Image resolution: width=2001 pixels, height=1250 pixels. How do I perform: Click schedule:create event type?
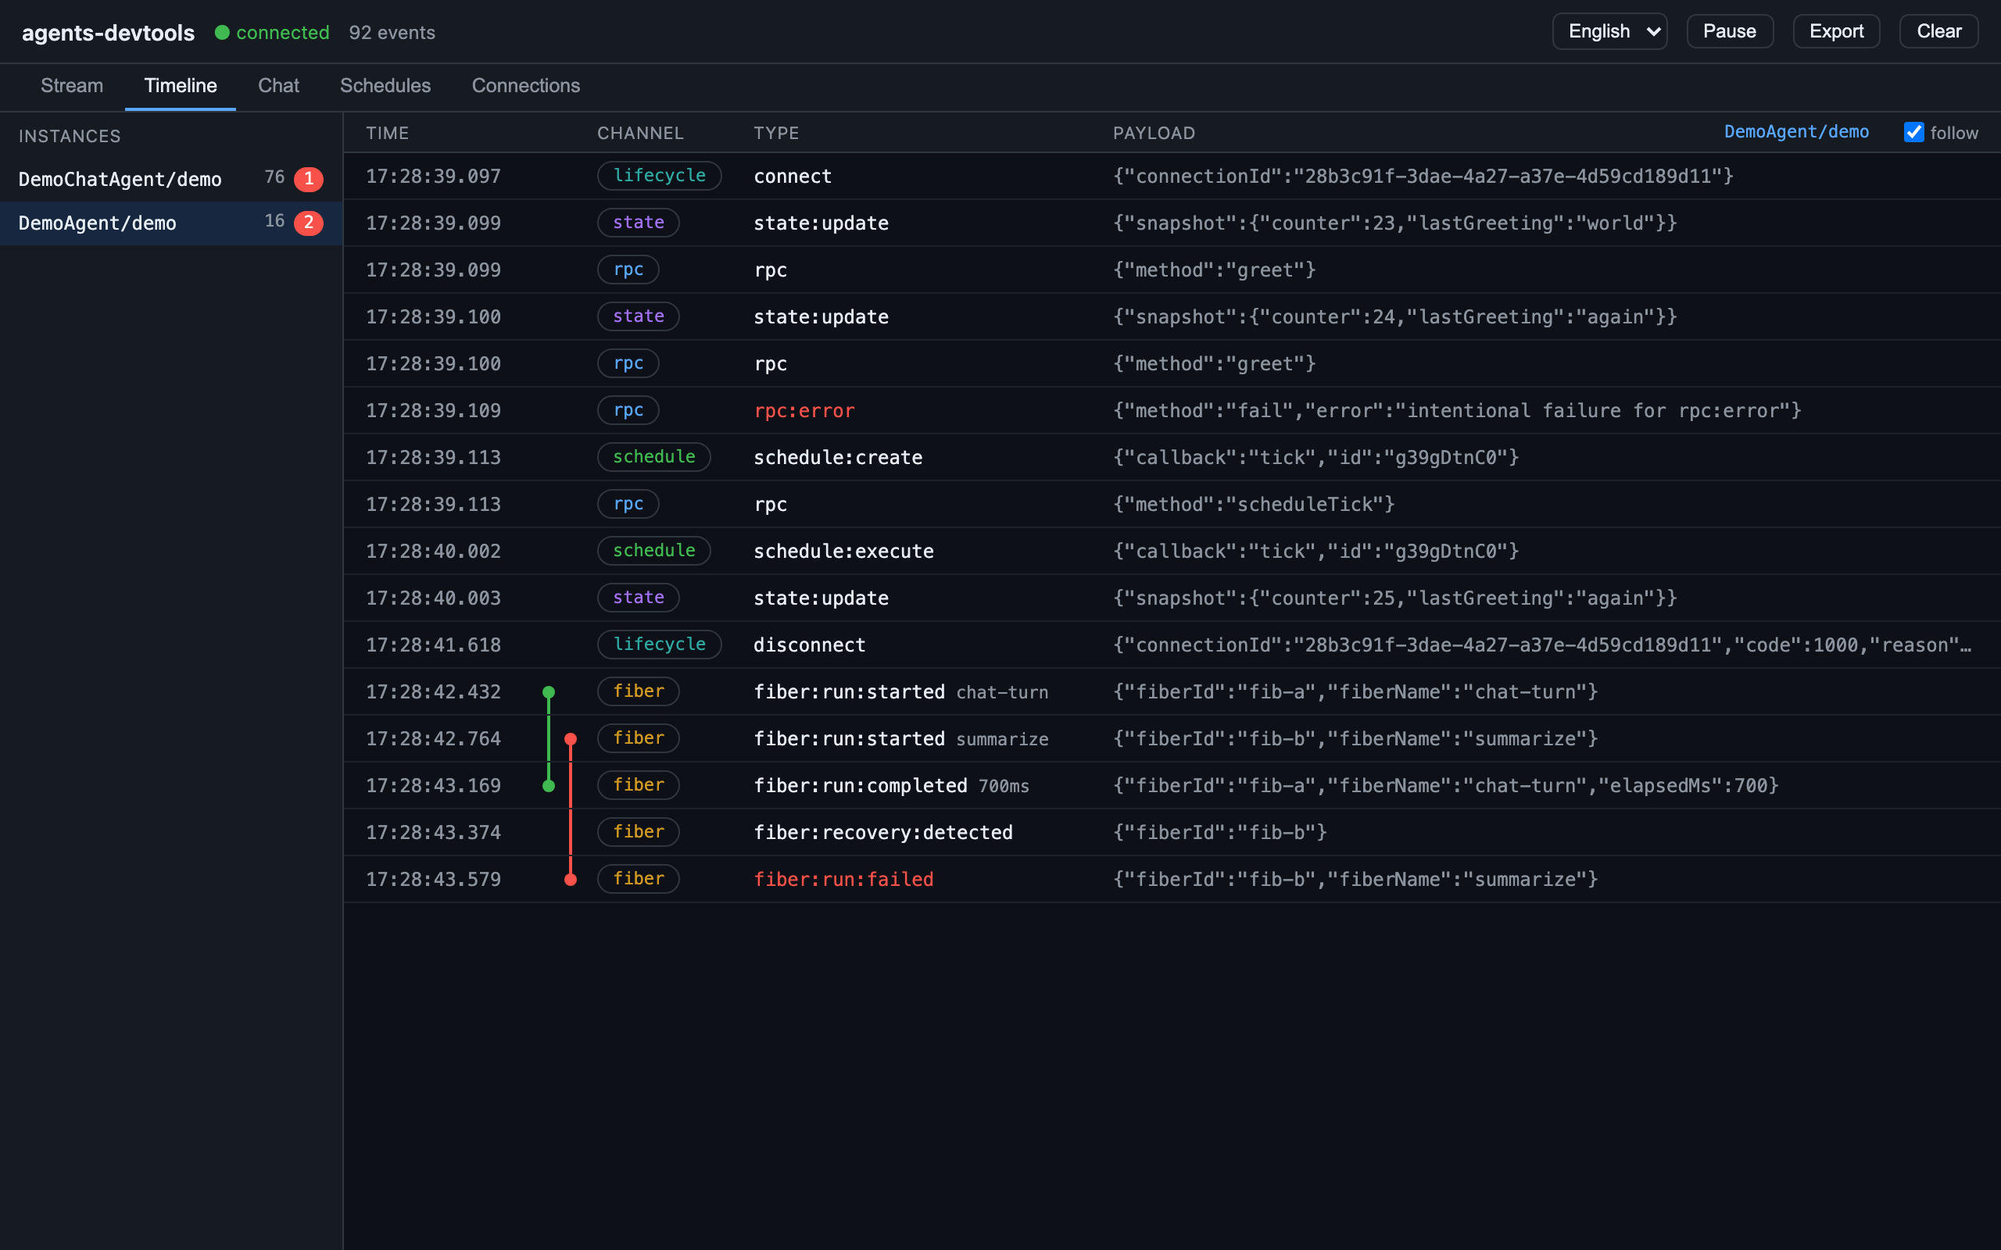tap(838, 457)
